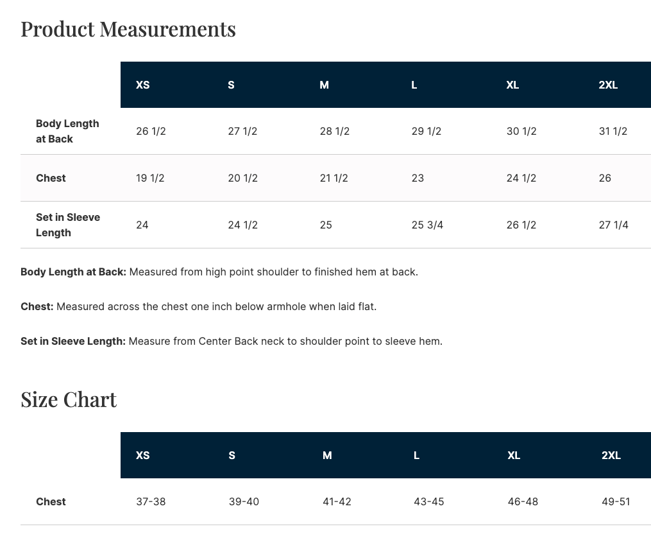Click the 28 1/2 body length value
The width and height of the screenshot is (651, 556).
pos(335,131)
